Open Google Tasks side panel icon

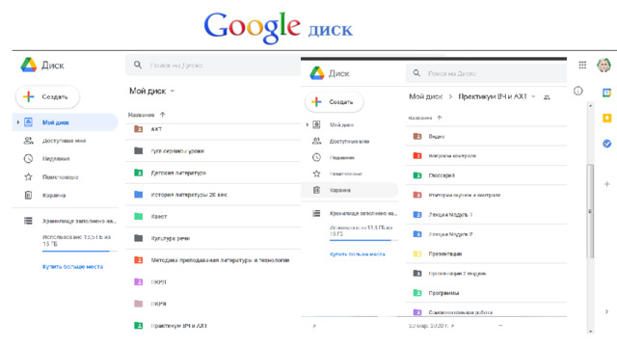click(x=606, y=144)
